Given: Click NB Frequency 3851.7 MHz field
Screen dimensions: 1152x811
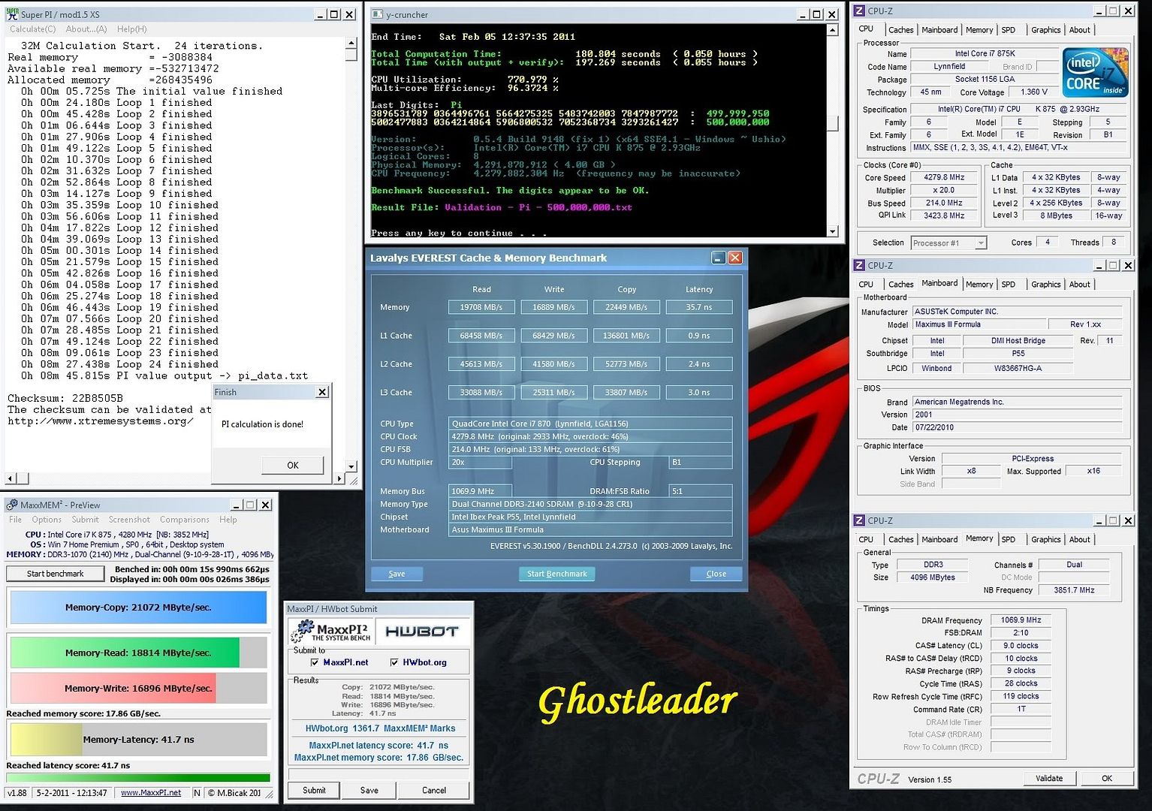Looking at the screenshot, I should tap(1074, 590).
